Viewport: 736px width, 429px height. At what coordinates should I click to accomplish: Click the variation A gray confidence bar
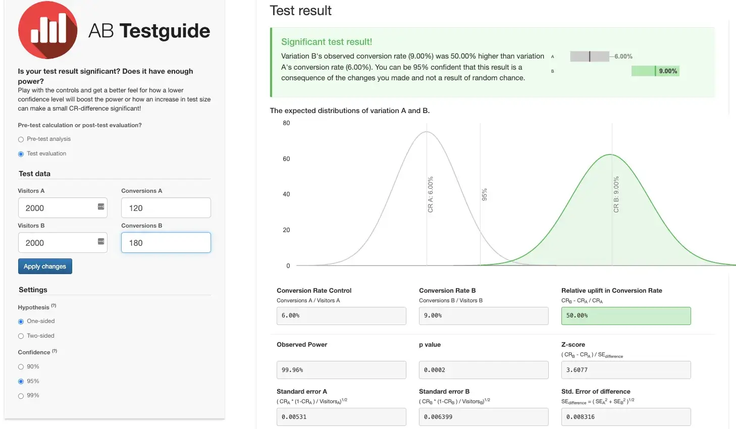tap(589, 57)
